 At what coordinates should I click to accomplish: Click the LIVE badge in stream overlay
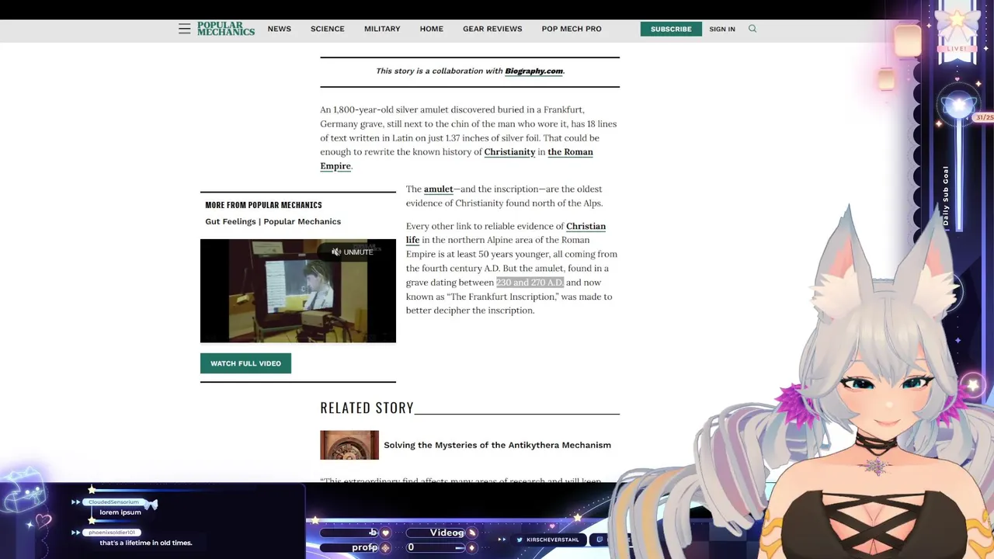pyautogui.click(x=957, y=48)
